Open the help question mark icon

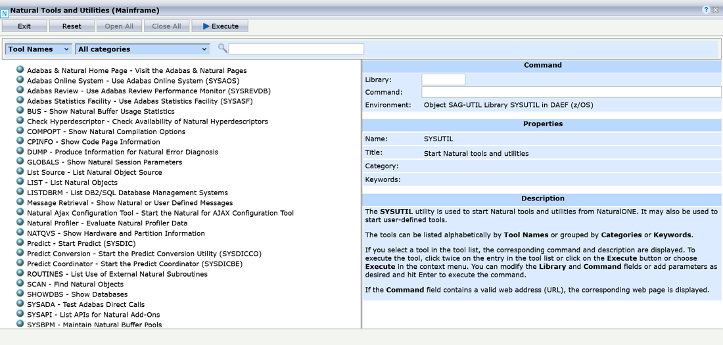click(706, 10)
